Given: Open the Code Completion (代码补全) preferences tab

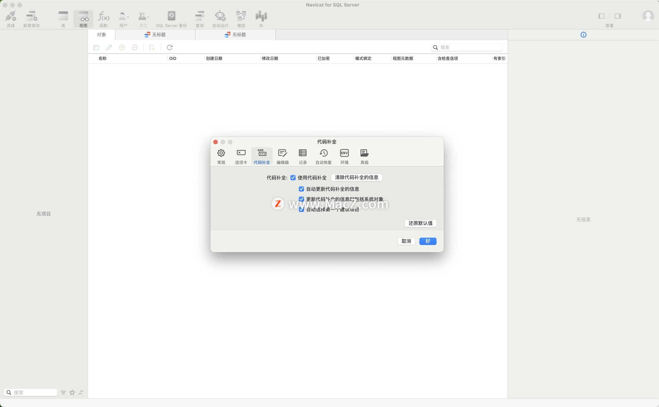Looking at the screenshot, I should (x=262, y=157).
